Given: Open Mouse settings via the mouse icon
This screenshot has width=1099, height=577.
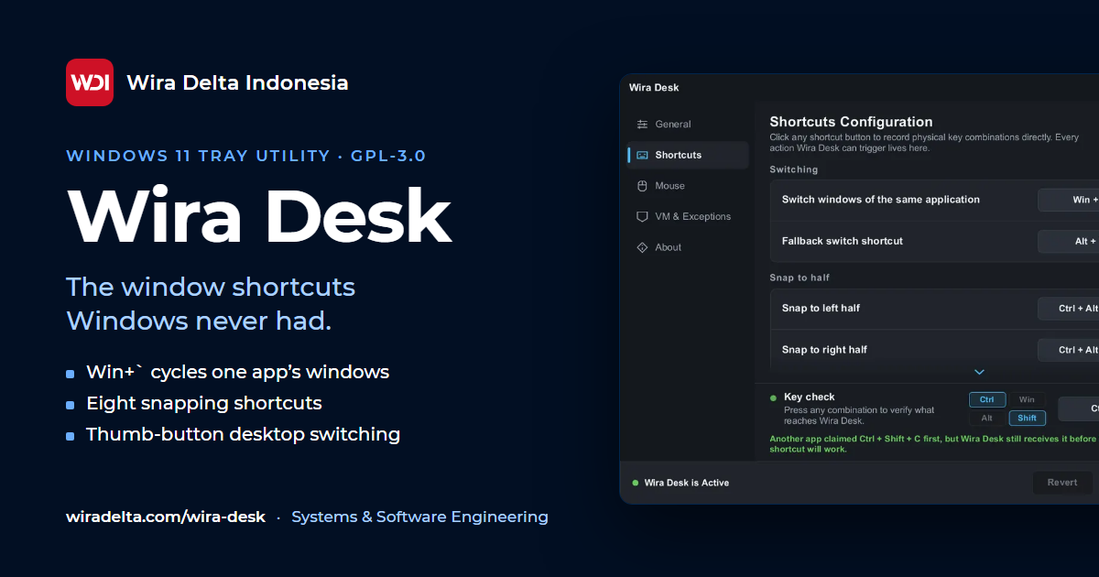Looking at the screenshot, I should pos(642,186).
